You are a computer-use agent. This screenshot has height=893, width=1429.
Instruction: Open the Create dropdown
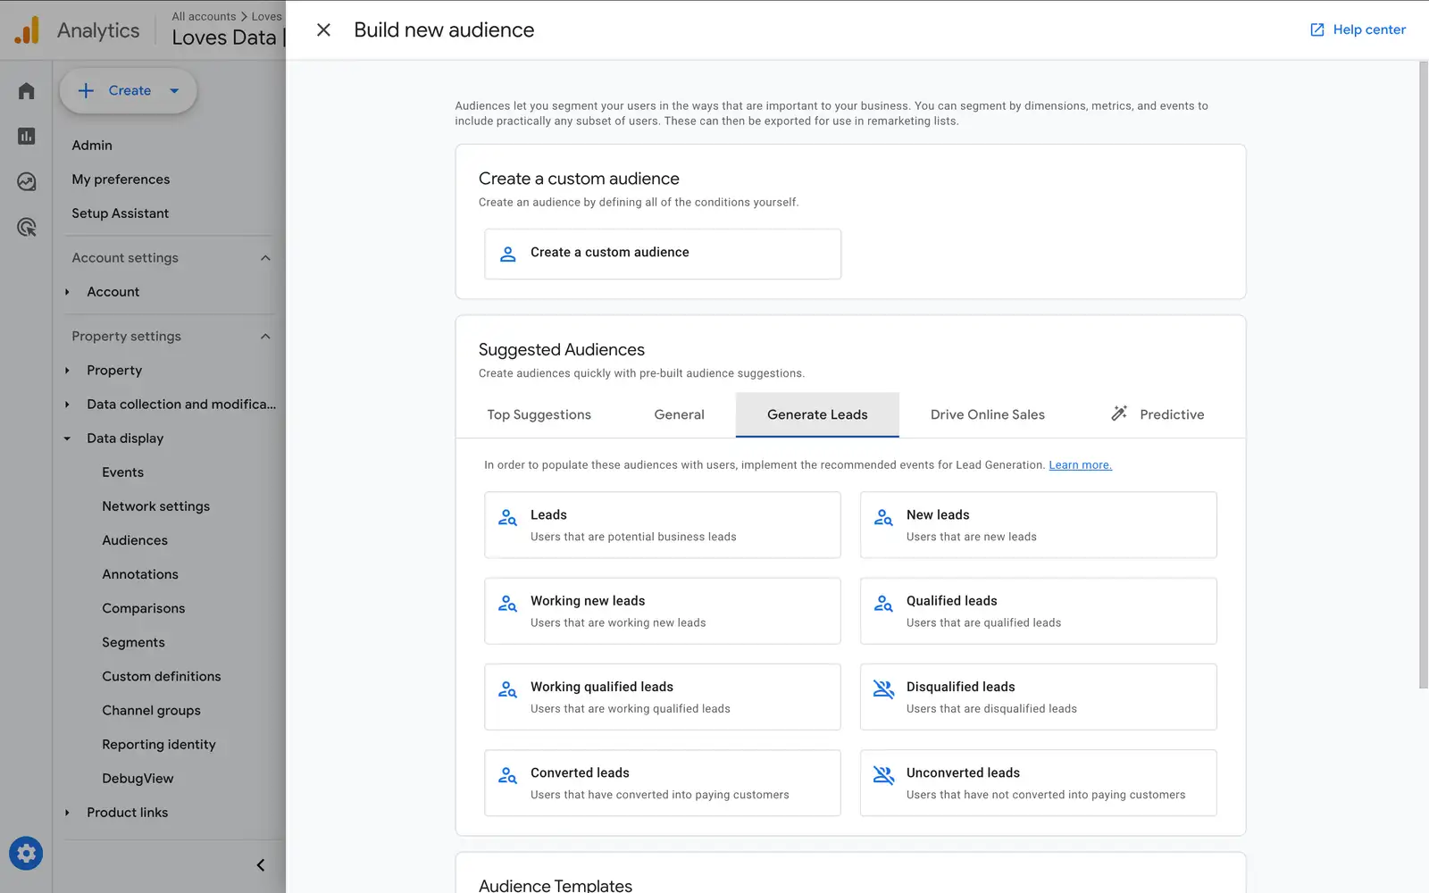point(128,90)
